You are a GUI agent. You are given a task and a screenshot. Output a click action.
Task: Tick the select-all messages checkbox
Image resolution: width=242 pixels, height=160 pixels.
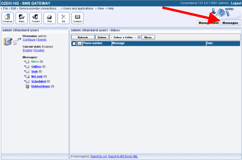(x=74, y=43)
